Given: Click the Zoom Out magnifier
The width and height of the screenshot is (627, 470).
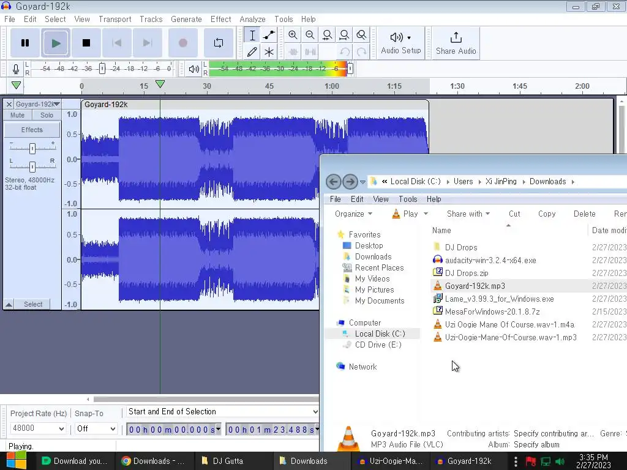Looking at the screenshot, I should tap(310, 35).
